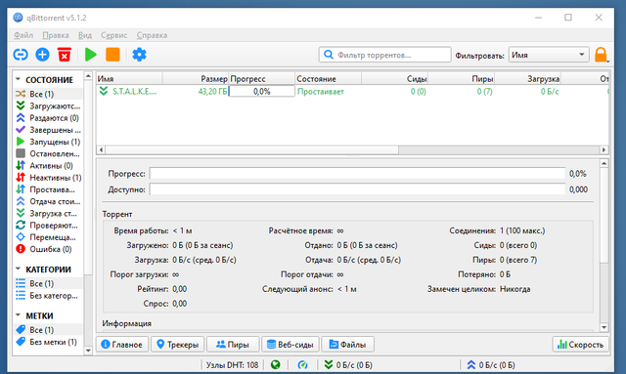
Task: Select the Активны (0) filter
Action: coord(48,165)
